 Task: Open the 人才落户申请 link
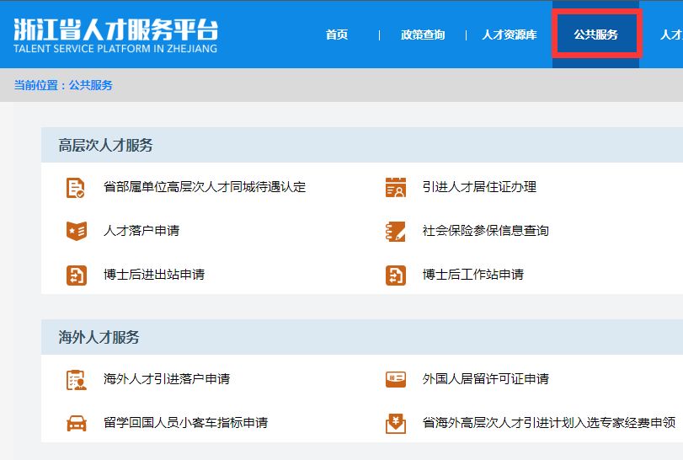[141, 231]
